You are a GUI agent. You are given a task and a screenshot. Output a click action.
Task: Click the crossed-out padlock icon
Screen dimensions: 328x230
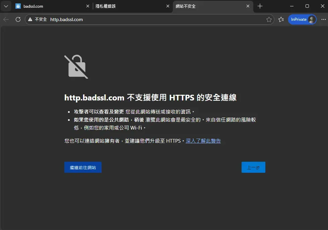[76, 67]
